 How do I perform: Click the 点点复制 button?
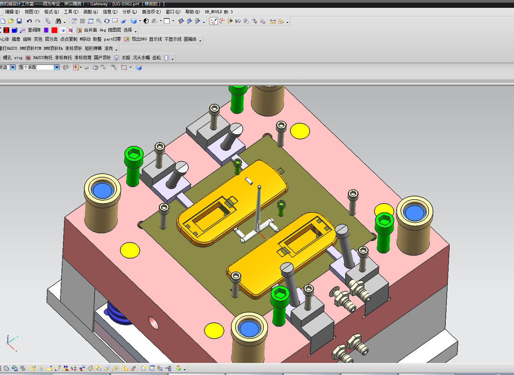69,39
